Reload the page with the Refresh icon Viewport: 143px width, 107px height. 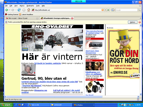pyautogui.click(x=19, y=10)
